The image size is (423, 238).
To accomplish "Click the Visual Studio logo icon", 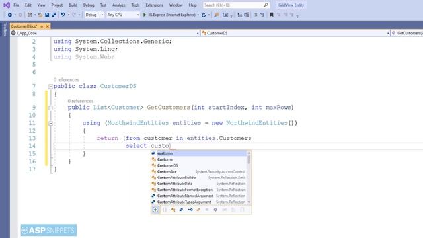I will (7, 5).
